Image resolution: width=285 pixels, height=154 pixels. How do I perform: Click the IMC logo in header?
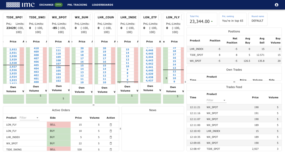(20, 5)
